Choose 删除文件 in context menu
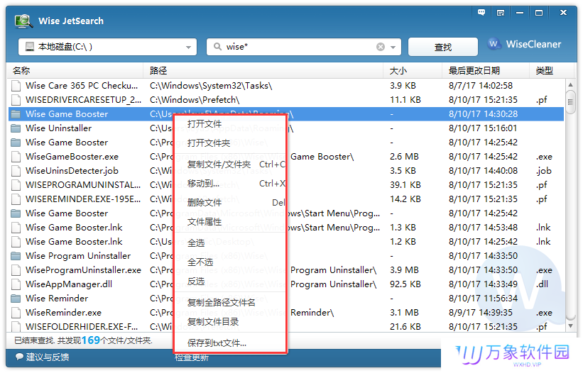This screenshot has height=373, width=583. (230, 203)
